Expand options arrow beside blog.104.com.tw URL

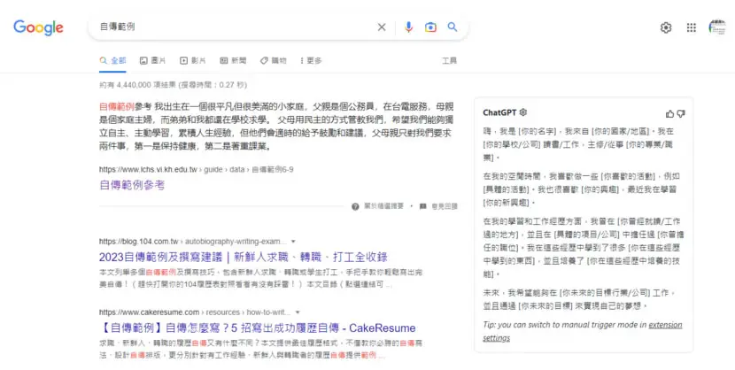293,242
